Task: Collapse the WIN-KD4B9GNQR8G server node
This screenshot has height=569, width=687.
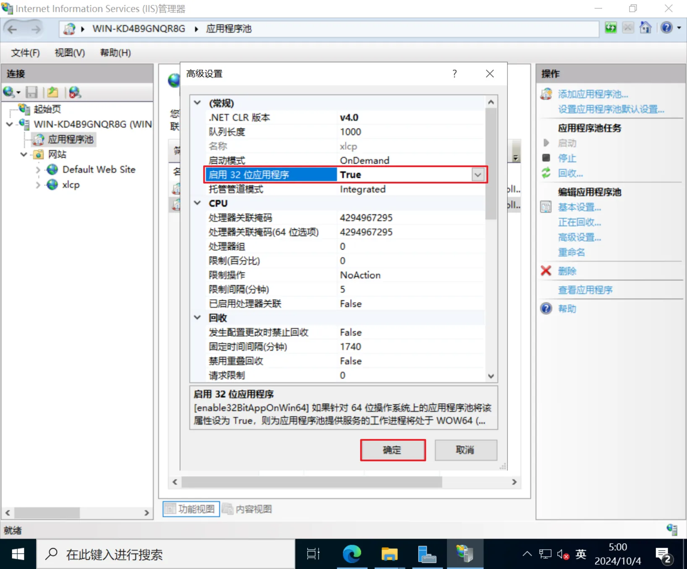Action: [9, 124]
